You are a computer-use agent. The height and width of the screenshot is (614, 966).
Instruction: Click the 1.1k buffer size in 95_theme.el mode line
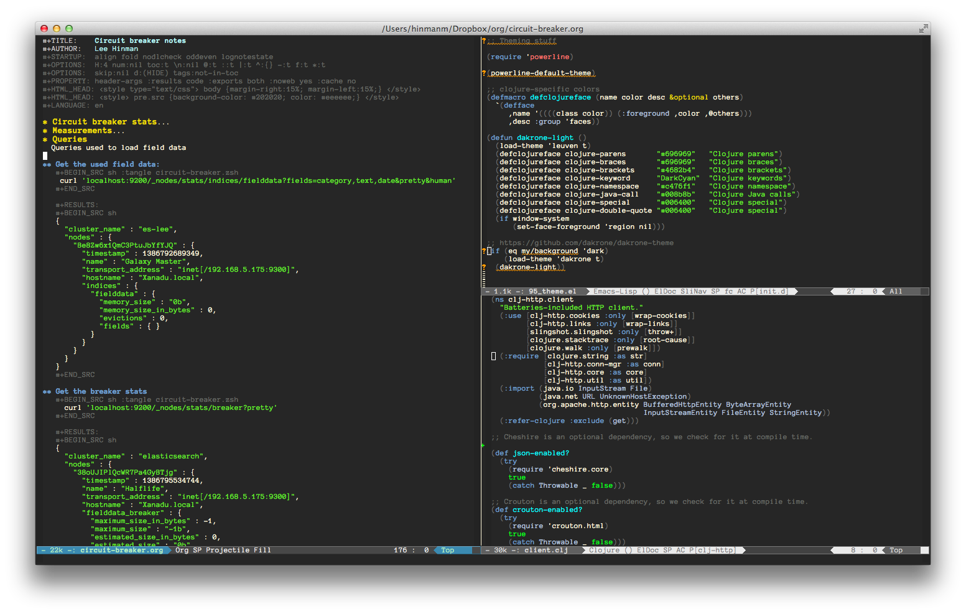point(503,292)
